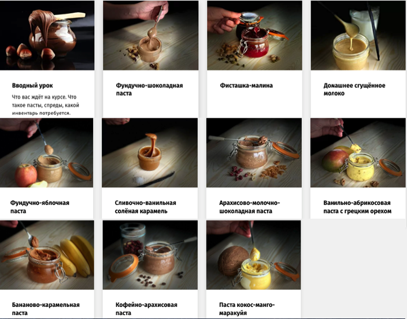Click the Фундучно-шоколадная паста photo
The height and width of the screenshot is (319, 407).
point(150,35)
